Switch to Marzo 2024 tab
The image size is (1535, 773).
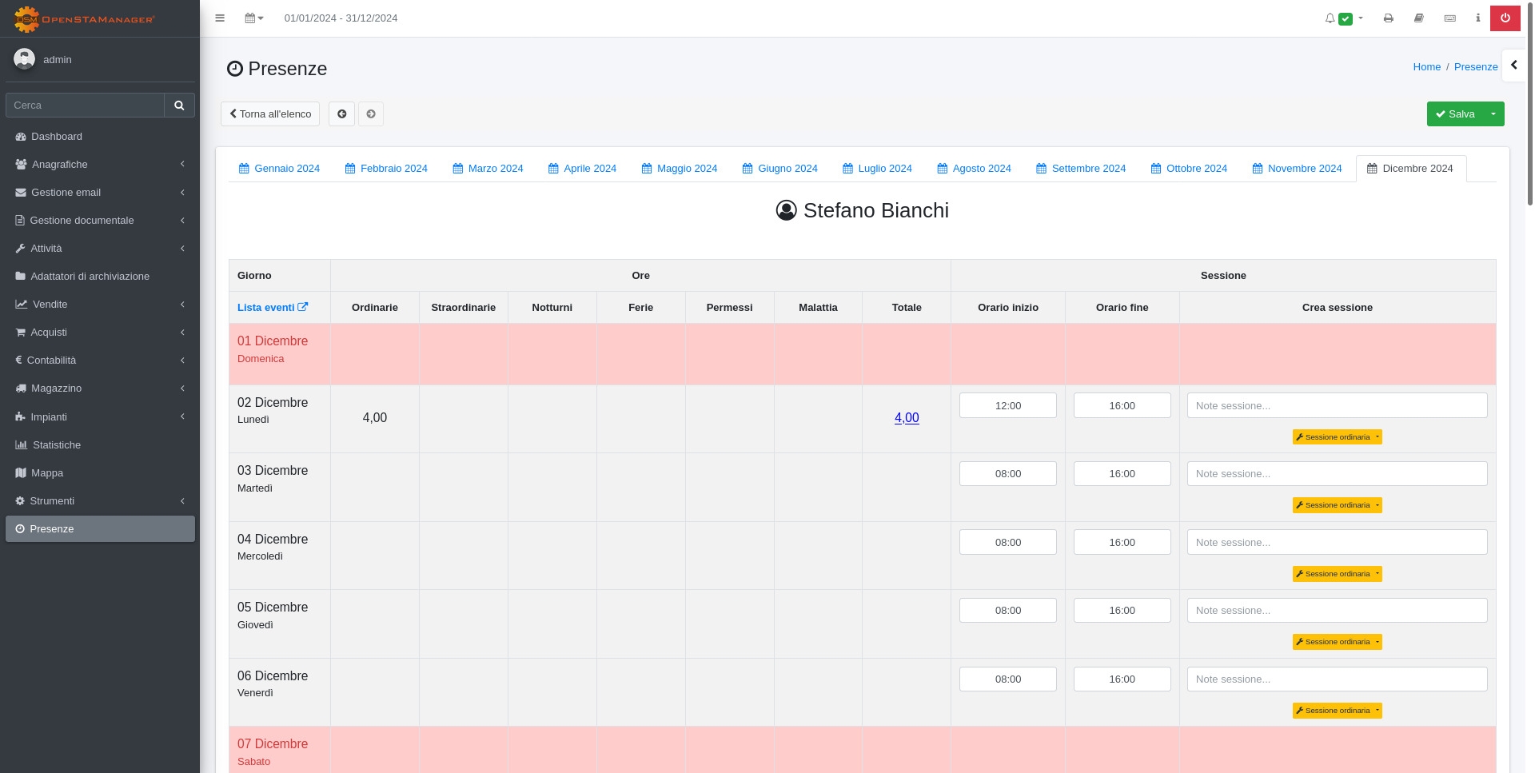coord(488,168)
